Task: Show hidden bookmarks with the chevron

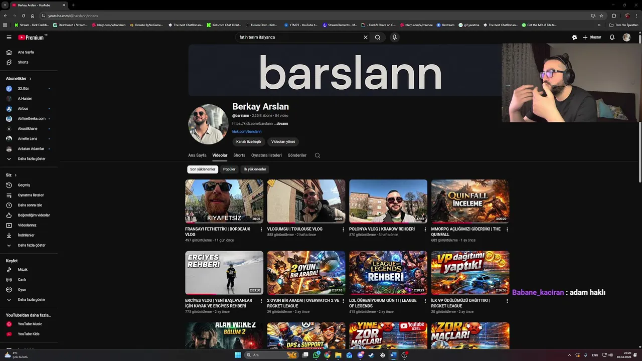Action: coord(599,25)
